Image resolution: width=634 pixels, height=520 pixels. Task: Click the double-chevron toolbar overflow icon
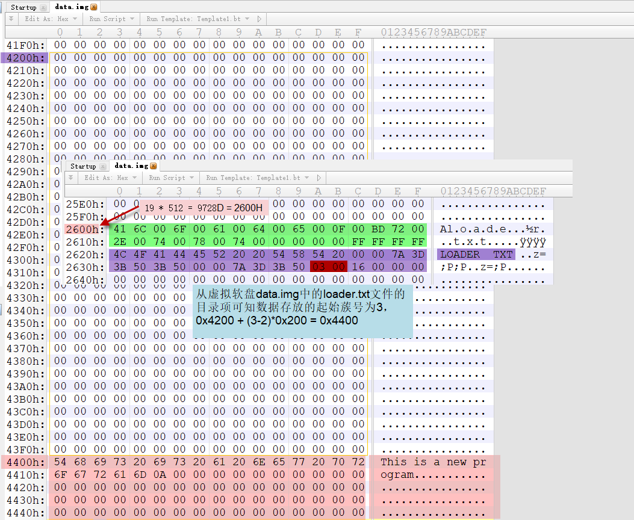[x=10, y=19]
